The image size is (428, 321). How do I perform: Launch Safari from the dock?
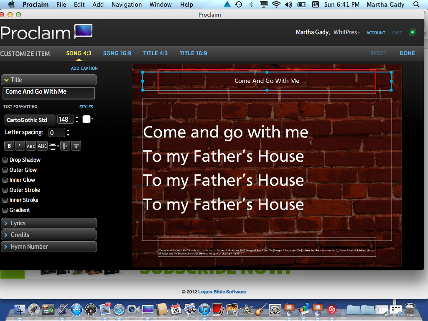[x=119, y=310]
